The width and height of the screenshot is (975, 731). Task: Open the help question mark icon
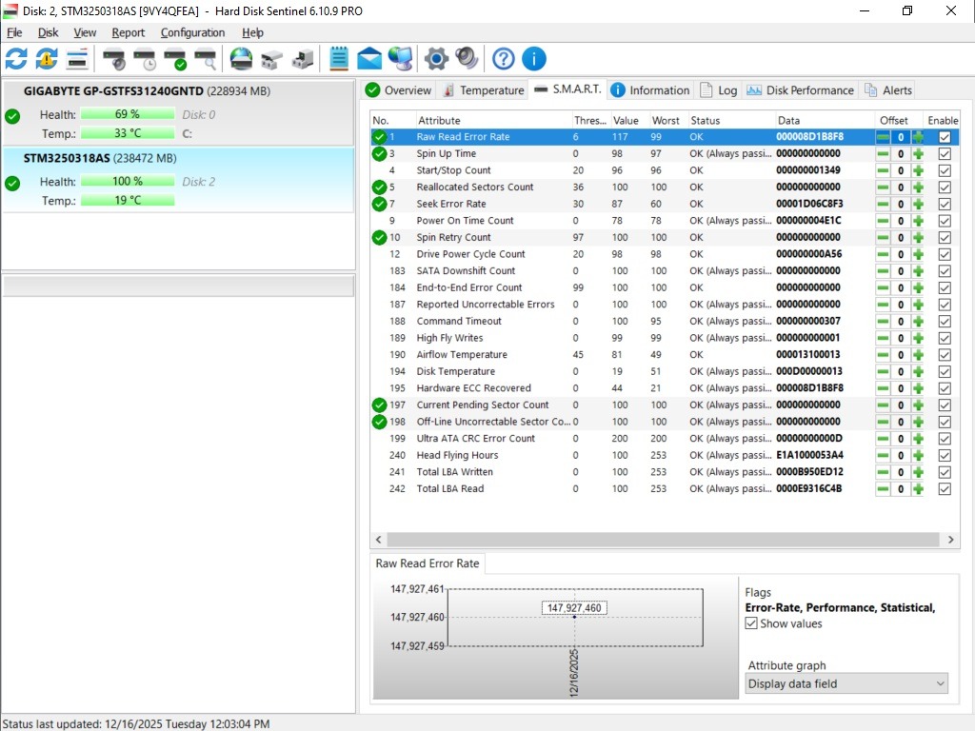tap(504, 59)
